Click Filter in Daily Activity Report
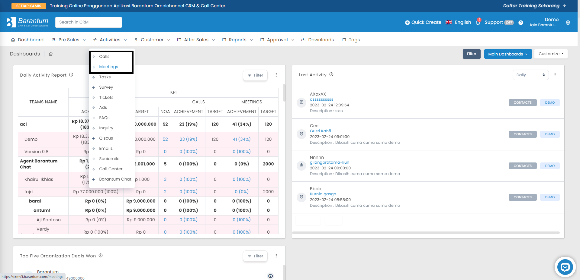The height and width of the screenshot is (280, 580). point(255,75)
